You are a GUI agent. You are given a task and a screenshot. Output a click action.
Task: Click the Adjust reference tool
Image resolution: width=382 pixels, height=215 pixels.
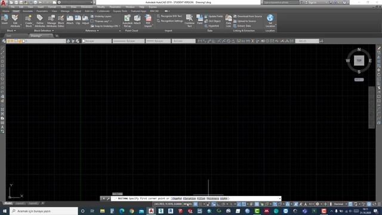coord(85,20)
